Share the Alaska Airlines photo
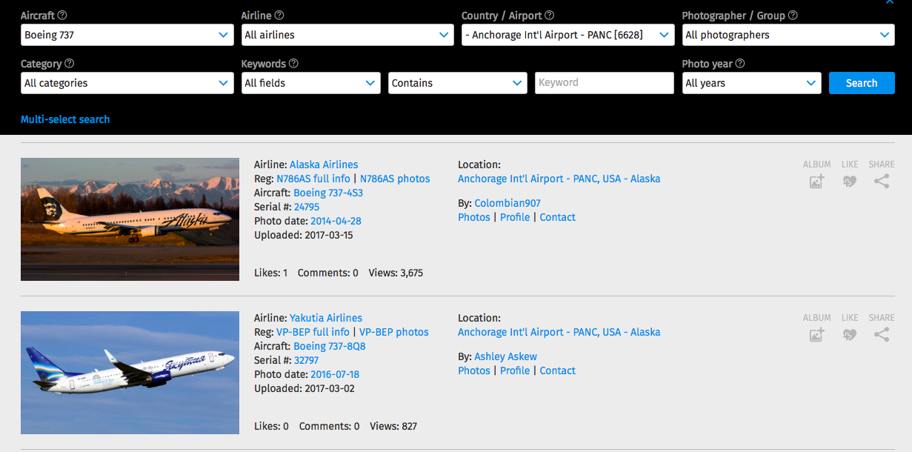 coord(881,182)
